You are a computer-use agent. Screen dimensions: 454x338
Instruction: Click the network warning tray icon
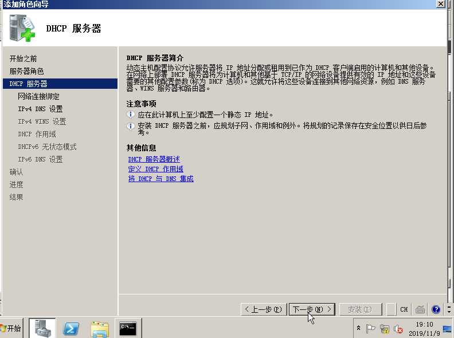pos(385,329)
